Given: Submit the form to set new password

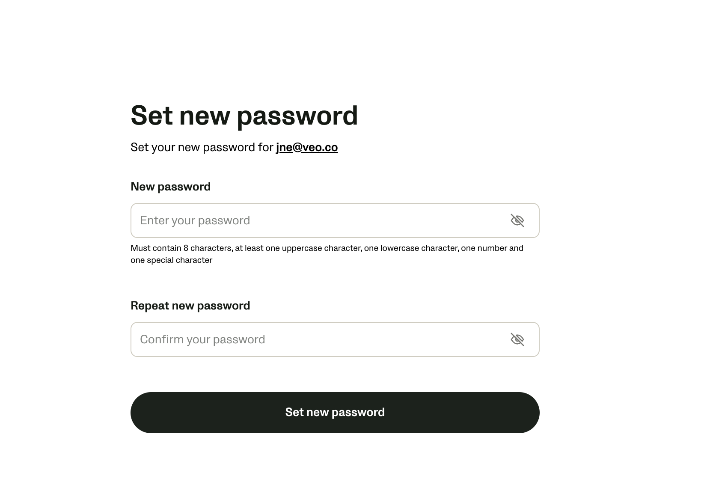Looking at the screenshot, I should pyautogui.click(x=335, y=412).
